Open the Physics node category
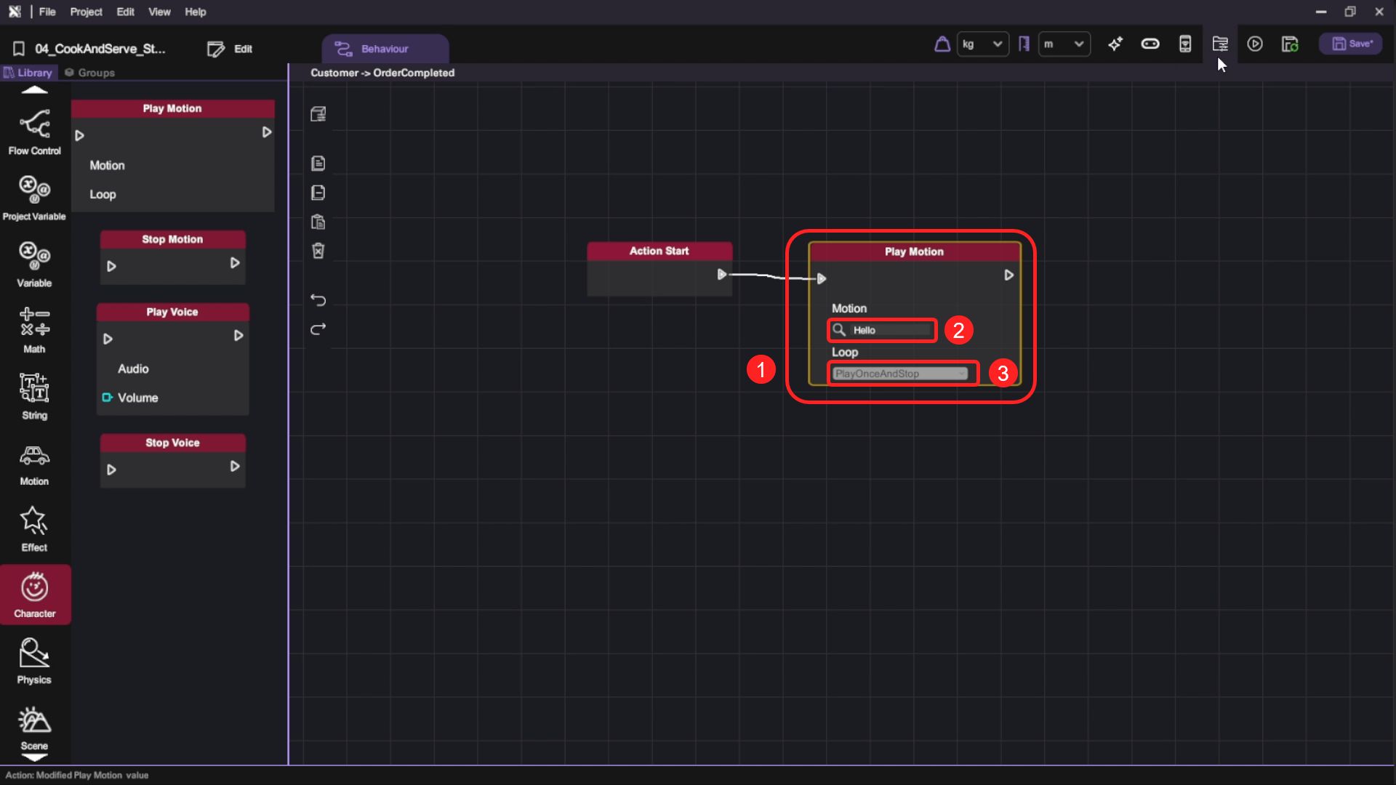The height and width of the screenshot is (785, 1396). (34, 660)
